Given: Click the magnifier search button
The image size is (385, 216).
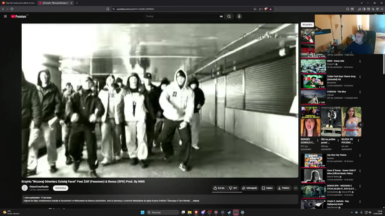Looking at the screenshot, I should tap(229, 16).
